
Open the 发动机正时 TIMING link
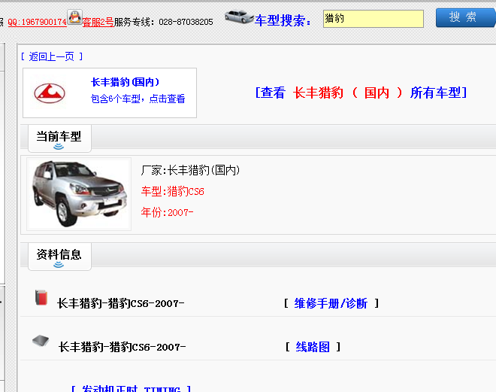click(x=131, y=388)
